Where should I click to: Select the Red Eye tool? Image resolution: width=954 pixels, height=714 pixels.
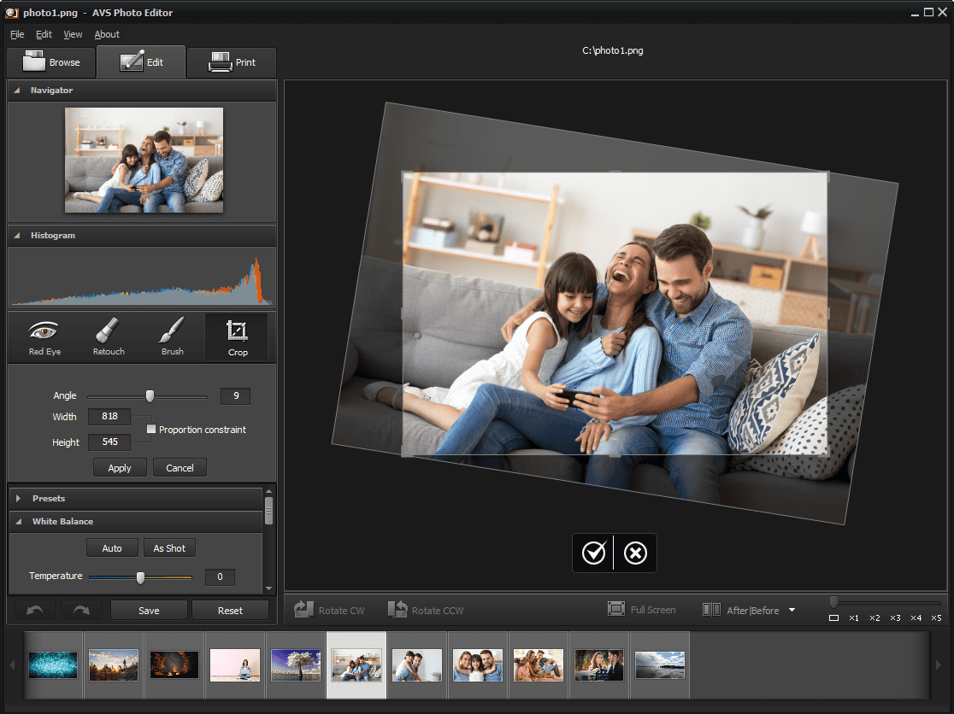[x=44, y=337]
